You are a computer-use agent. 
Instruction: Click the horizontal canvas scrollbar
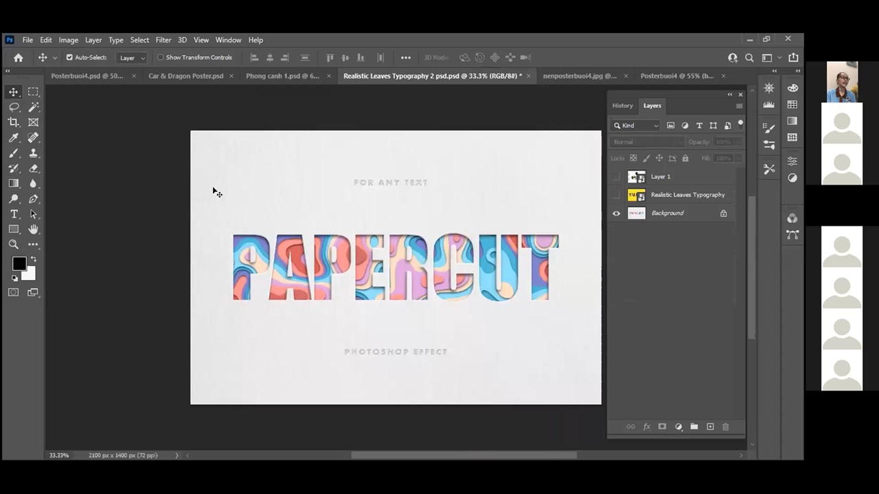click(464, 456)
